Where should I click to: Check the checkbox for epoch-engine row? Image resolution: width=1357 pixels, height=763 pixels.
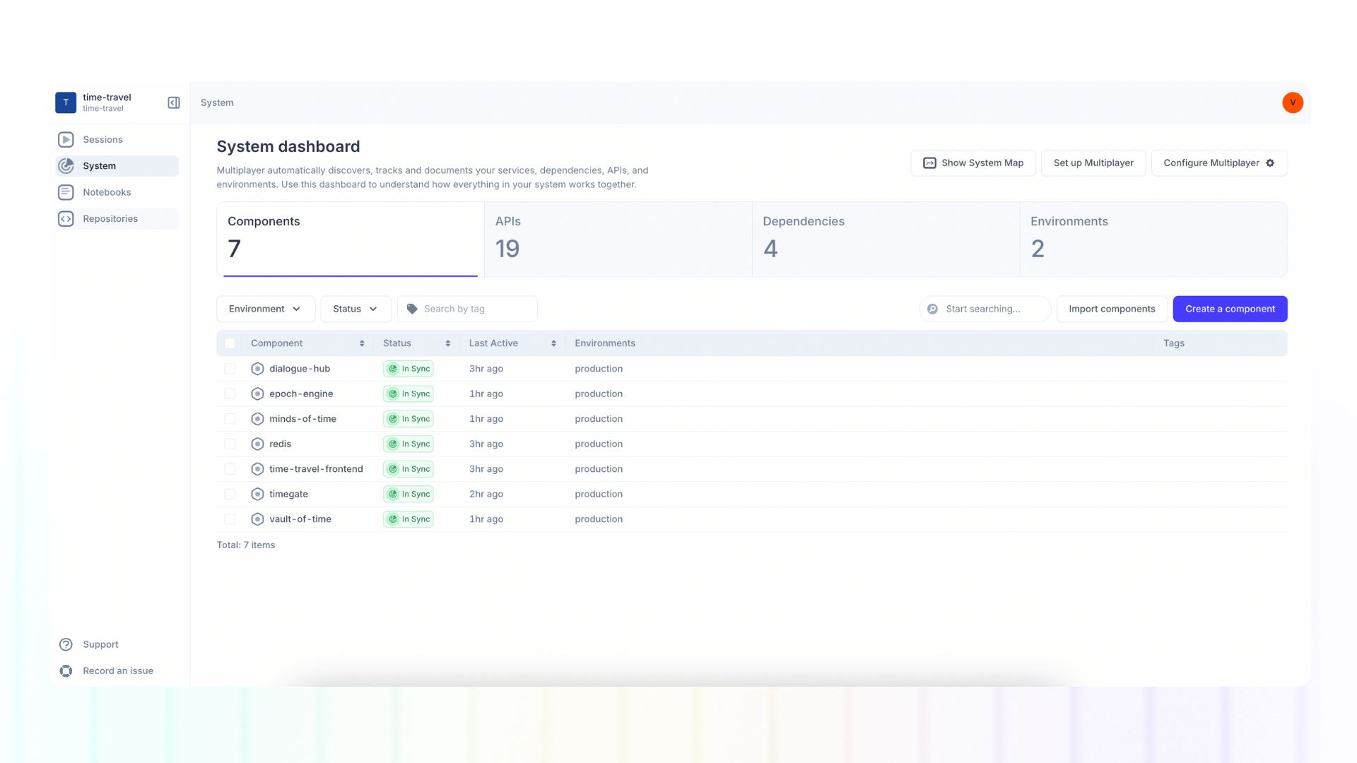pyautogui.click(x=230, y=394)
